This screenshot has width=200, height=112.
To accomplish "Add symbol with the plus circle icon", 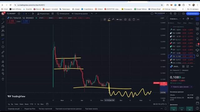I will click(x=19, y=14).
